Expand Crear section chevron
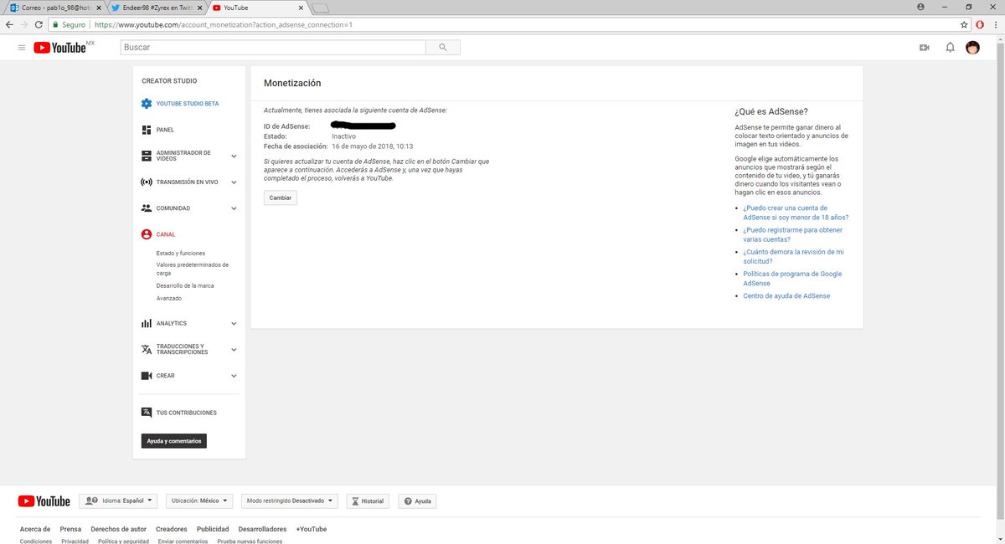Screen dimensions: 1005x544 tap(234, 376)
